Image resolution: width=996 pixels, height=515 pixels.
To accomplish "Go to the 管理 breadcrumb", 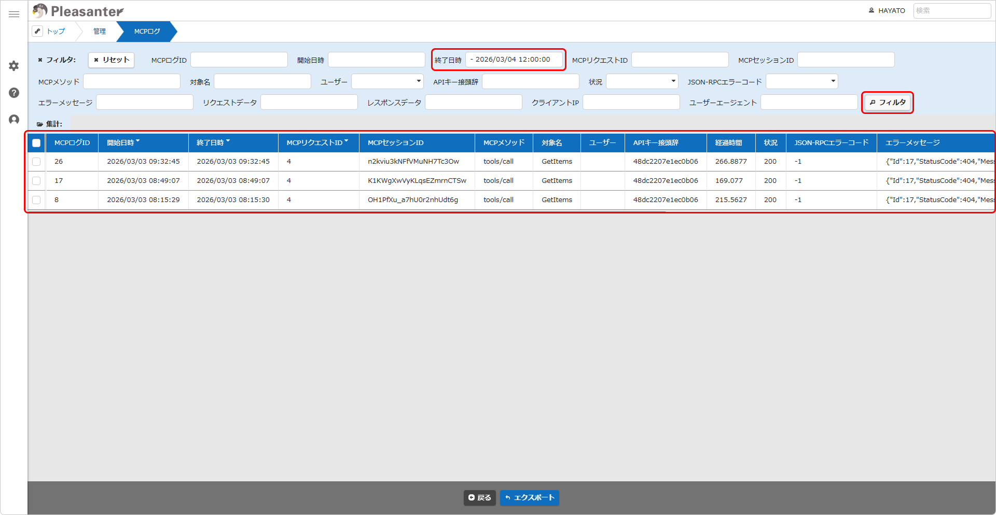I will 100,31.
